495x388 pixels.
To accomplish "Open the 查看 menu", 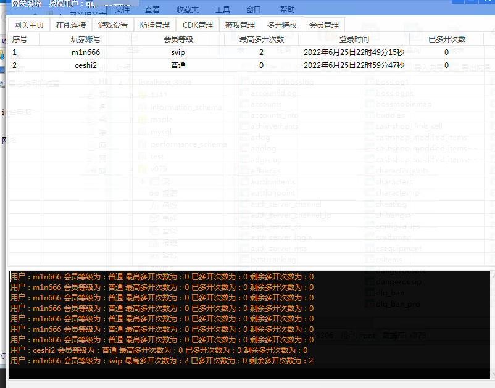I will (152, 9).
